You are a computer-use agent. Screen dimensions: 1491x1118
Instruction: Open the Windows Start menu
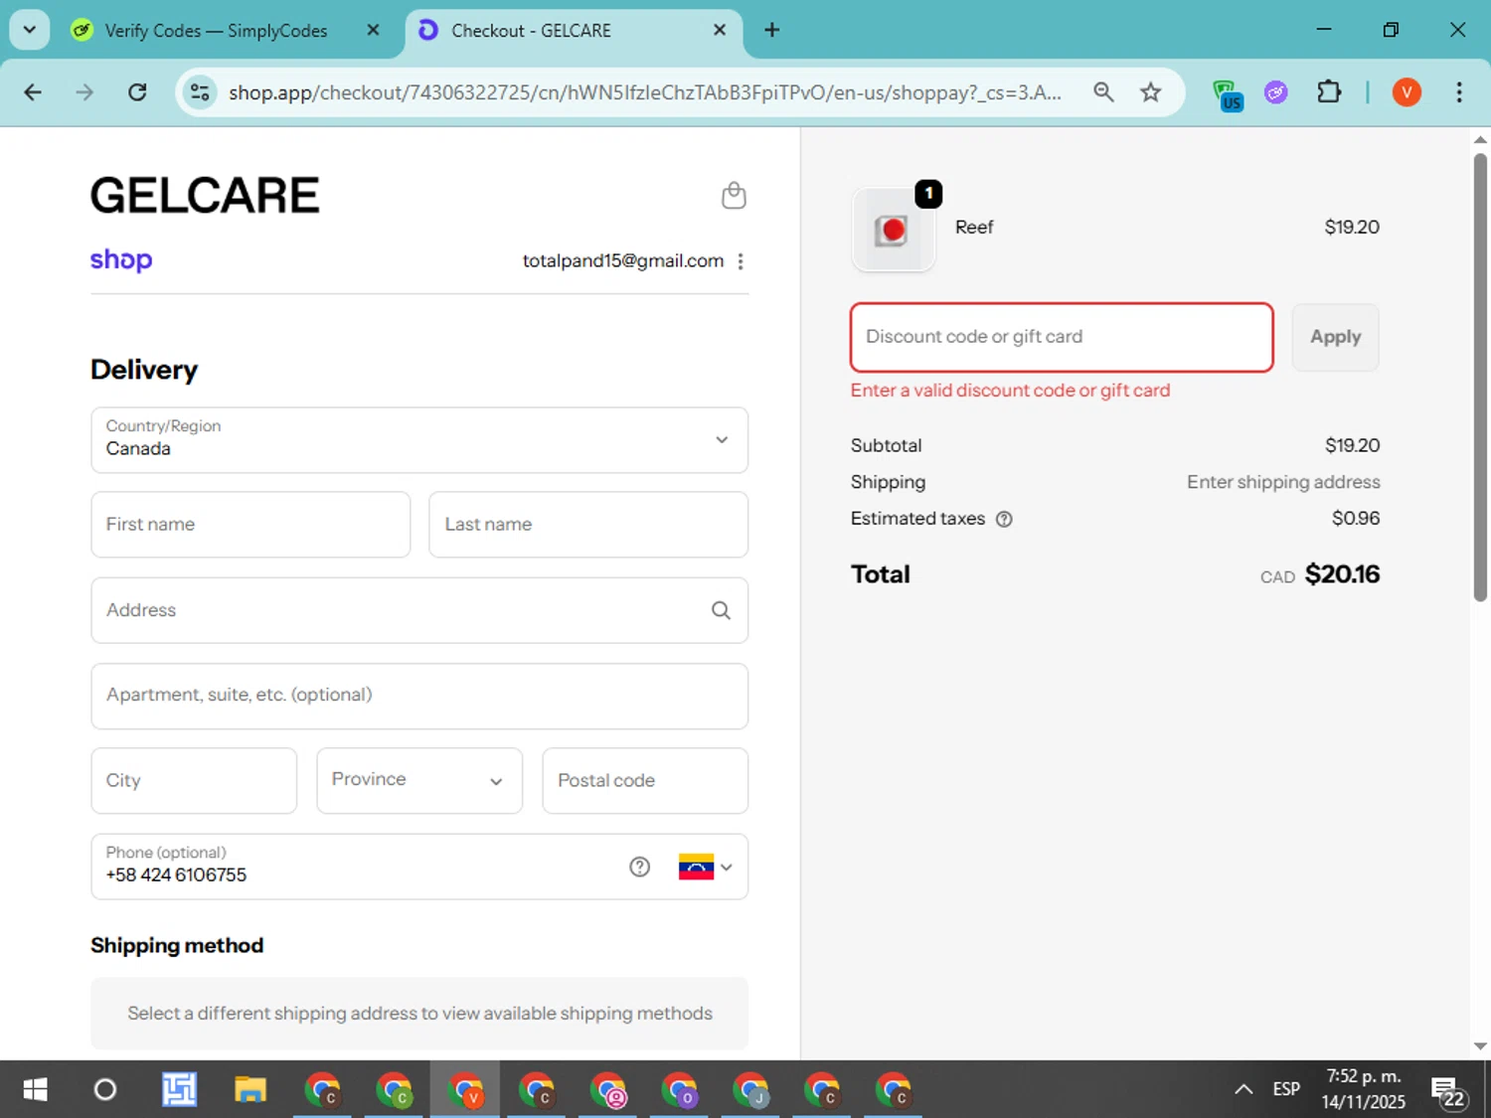pos(35,1089)
